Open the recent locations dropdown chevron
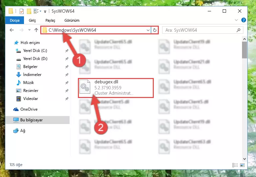 tap(29, 30)
